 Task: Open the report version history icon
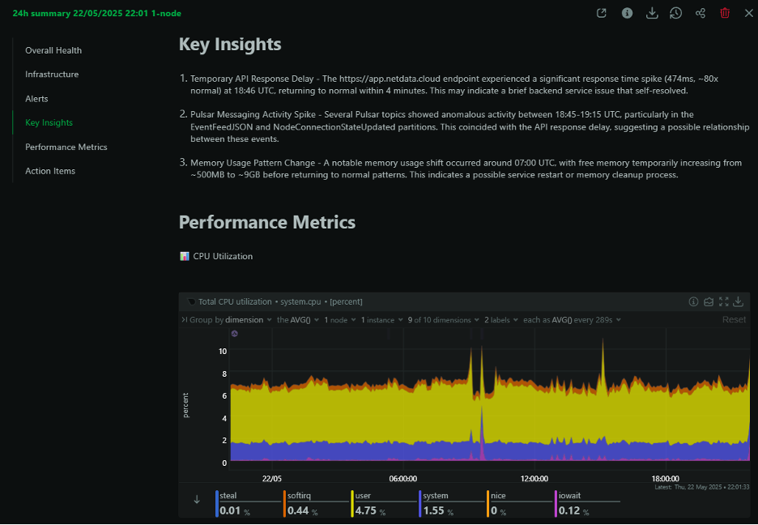pyautogui.click(x=676, y=13)
